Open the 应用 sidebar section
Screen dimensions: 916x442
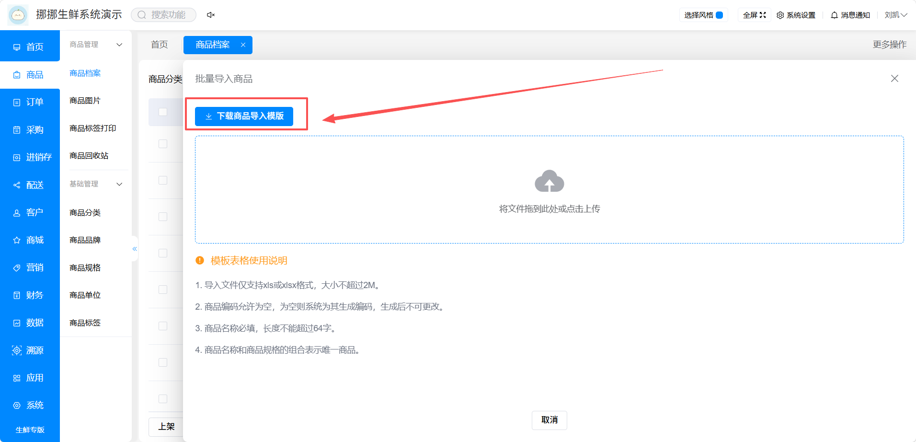[30, 378]
